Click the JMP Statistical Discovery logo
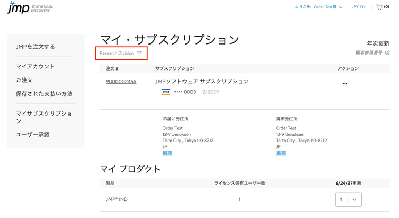The width and height of the screenshot is (399, 218). (30, 7)
